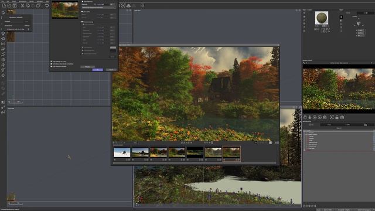Click the New file icon in top toolbar
375x211 pixels.
pos(4,5)
